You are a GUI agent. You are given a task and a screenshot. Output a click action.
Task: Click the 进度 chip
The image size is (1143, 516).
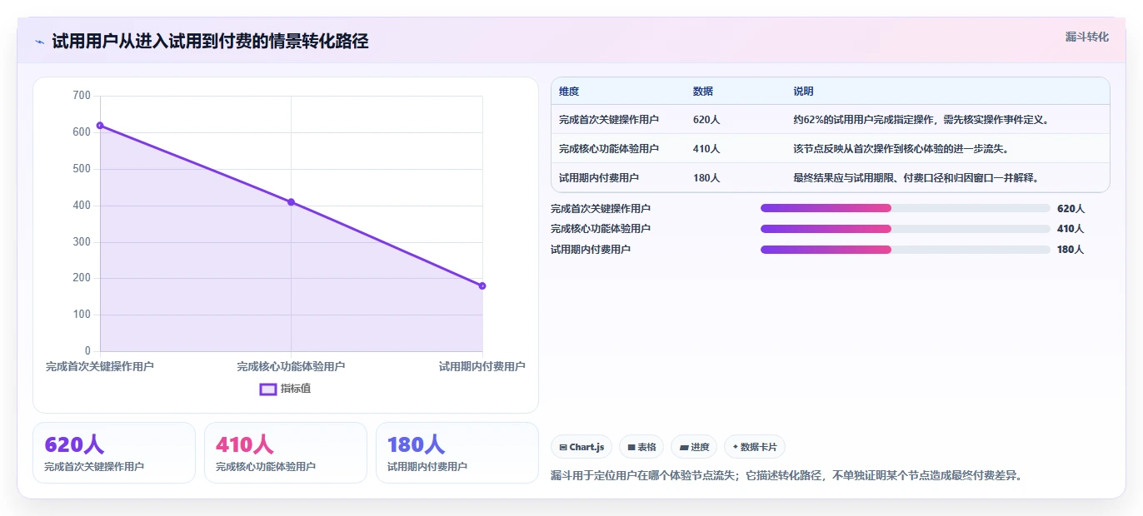(694, 447)
